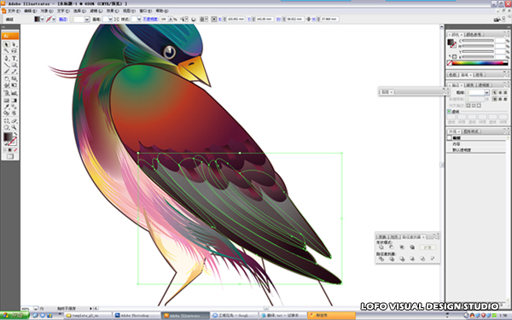Screen dimensions: 512x320
Task: Click the 不透明度 opacity link in control bar
Action: tap(150, 20)
